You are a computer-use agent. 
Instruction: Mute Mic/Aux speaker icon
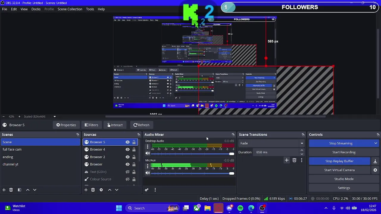(x=148, y=173)
